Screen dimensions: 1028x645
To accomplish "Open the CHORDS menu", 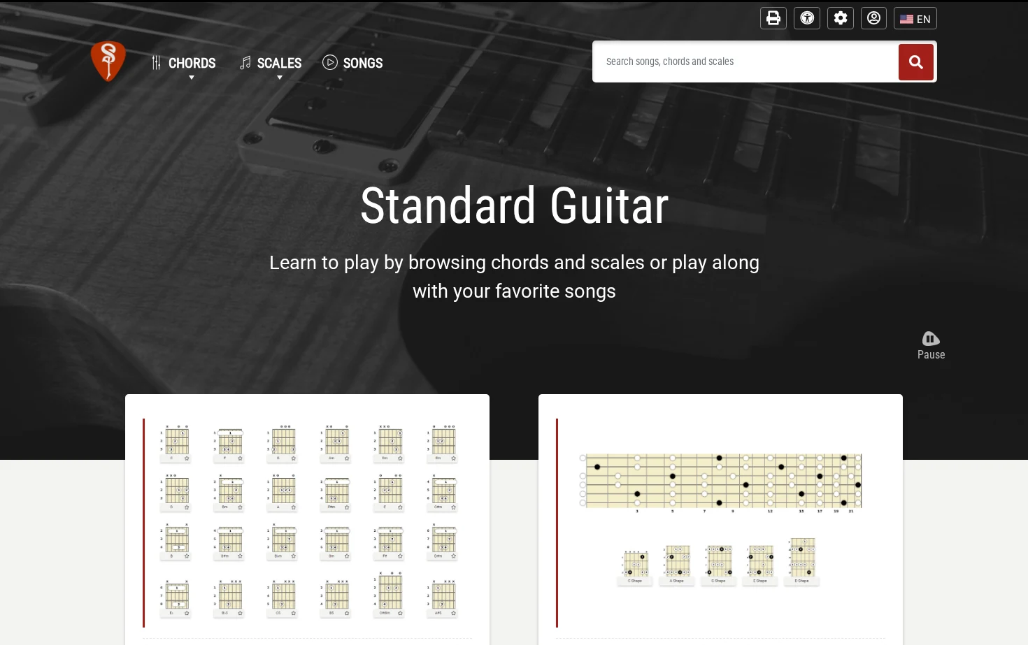I will tap(184, 64).
